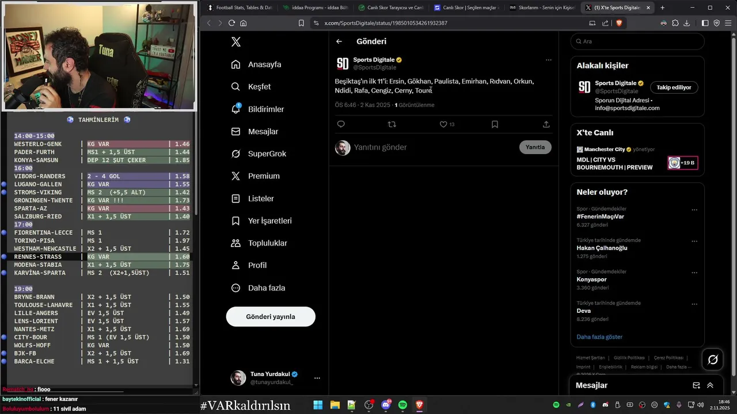Reload the page

(x=231, y=23)
